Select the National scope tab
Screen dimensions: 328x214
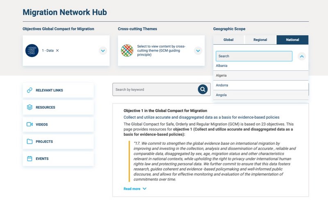click(x=292, y=40)
